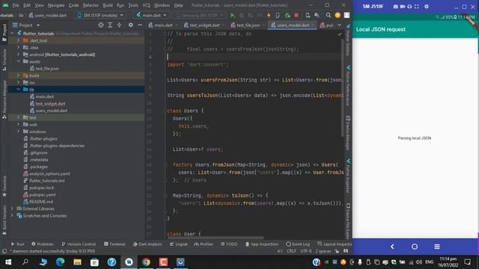This screenshot has width=479, height=269.
Task: Open the search everywhere magnifier in toolbar
Action: [x=328, y=15]
